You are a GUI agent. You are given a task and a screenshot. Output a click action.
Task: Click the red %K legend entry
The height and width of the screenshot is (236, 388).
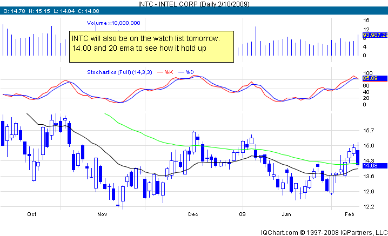165,72
